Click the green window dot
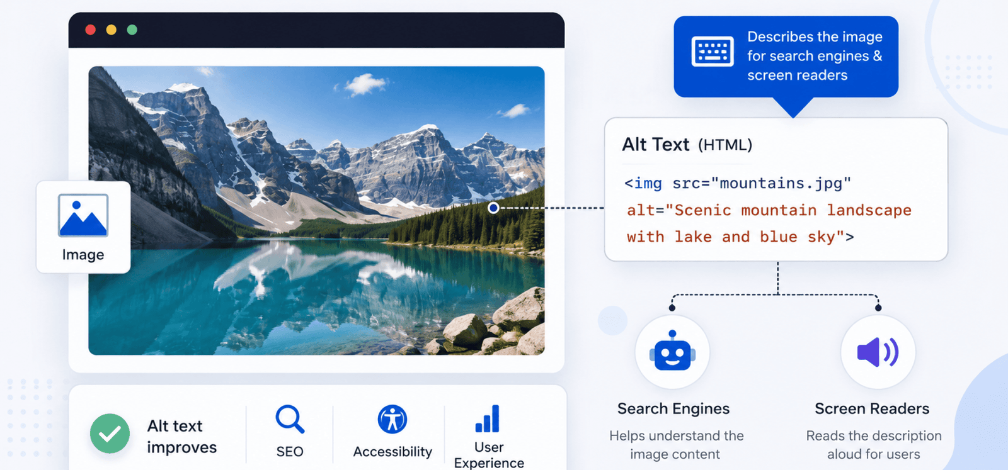The width and height of the screenshot is (1008, 470). click(132, 30)
